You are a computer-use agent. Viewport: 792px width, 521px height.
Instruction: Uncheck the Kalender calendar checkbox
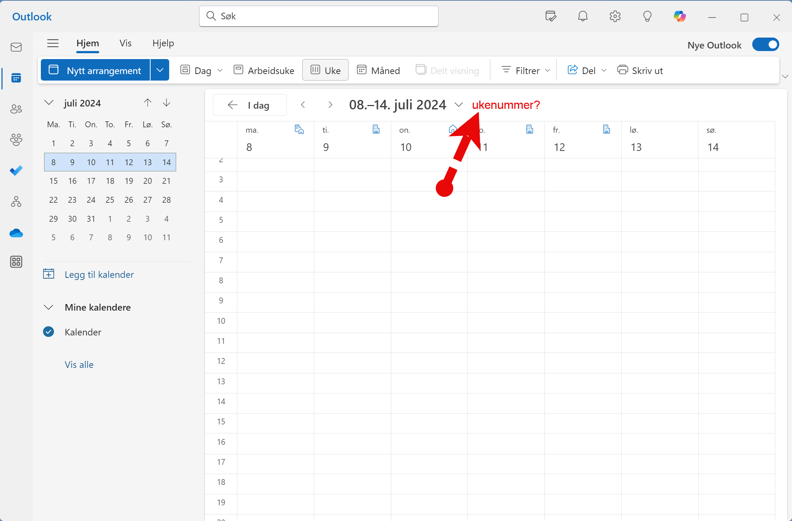pyautogui.click(x=48, y=332)
